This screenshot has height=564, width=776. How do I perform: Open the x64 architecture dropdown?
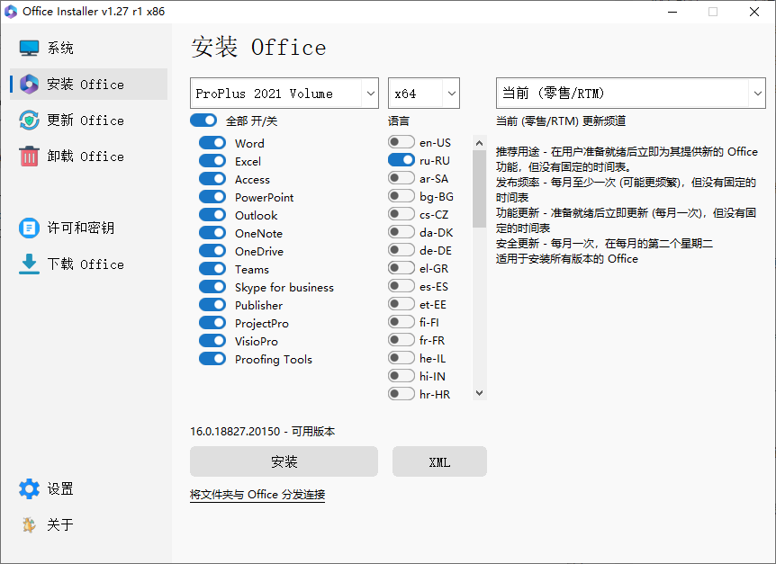(423, 93)
